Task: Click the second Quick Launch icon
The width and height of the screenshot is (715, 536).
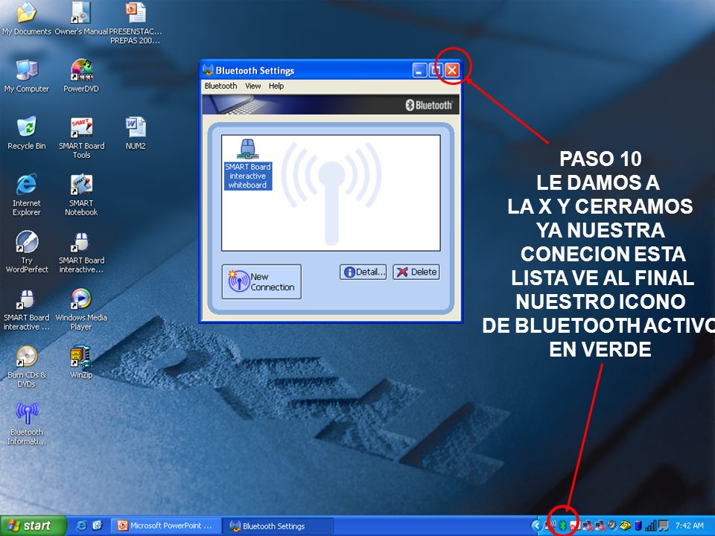Action: tap(97, 526)
